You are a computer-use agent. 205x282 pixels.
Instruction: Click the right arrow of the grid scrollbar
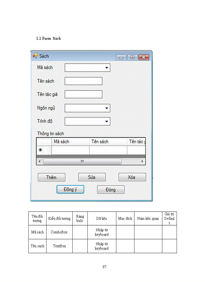(142, 161)
